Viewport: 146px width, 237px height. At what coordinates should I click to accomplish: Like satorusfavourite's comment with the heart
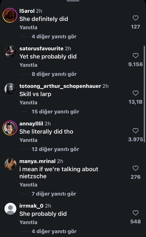click(135, 56)
